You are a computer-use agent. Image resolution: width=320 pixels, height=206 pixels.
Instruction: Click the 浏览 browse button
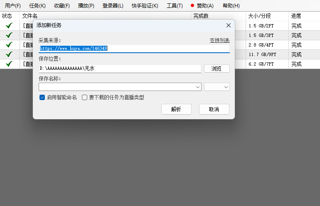click(217, 69)
